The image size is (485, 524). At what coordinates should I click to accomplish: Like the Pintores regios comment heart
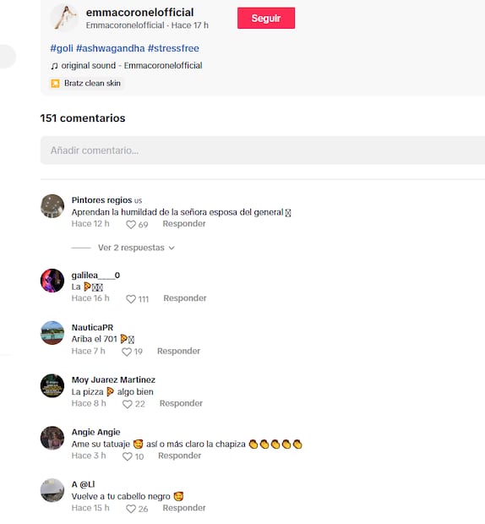[131, 225]
